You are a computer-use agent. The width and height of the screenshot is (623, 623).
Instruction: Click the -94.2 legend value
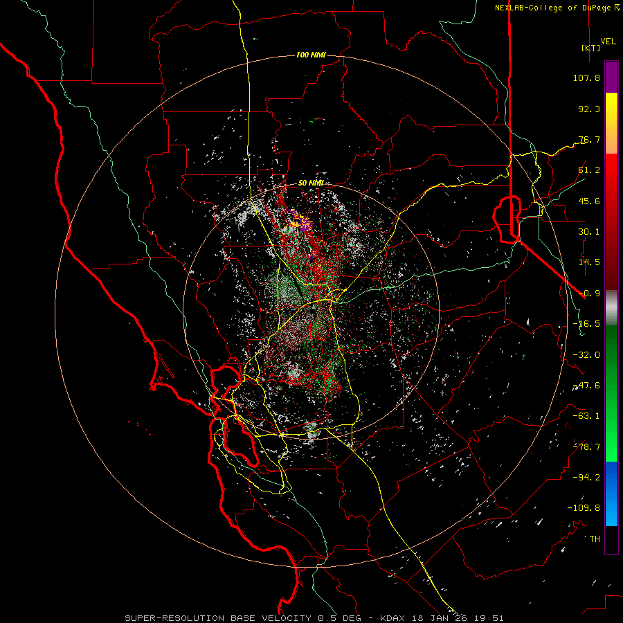[586, 478]
